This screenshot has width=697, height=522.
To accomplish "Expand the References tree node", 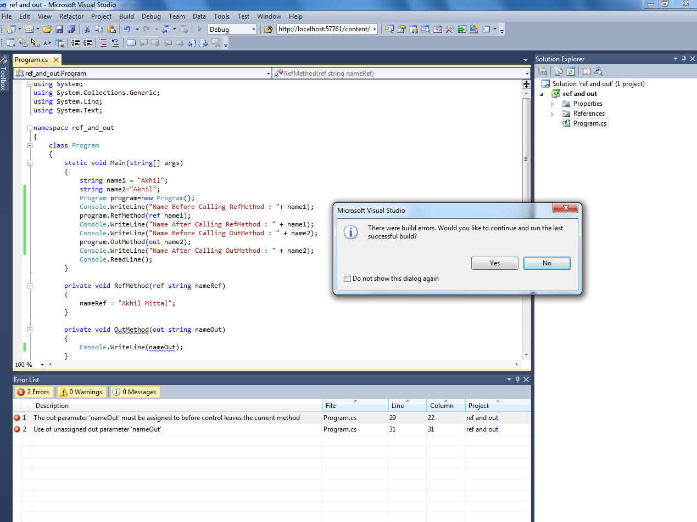I will coord(553,114).
